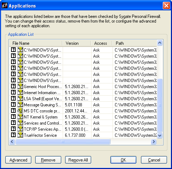The width and height of the screenshot is (172, 169).
Task: Click the TCP/IP Services Application icon
Action: point(20,129)
